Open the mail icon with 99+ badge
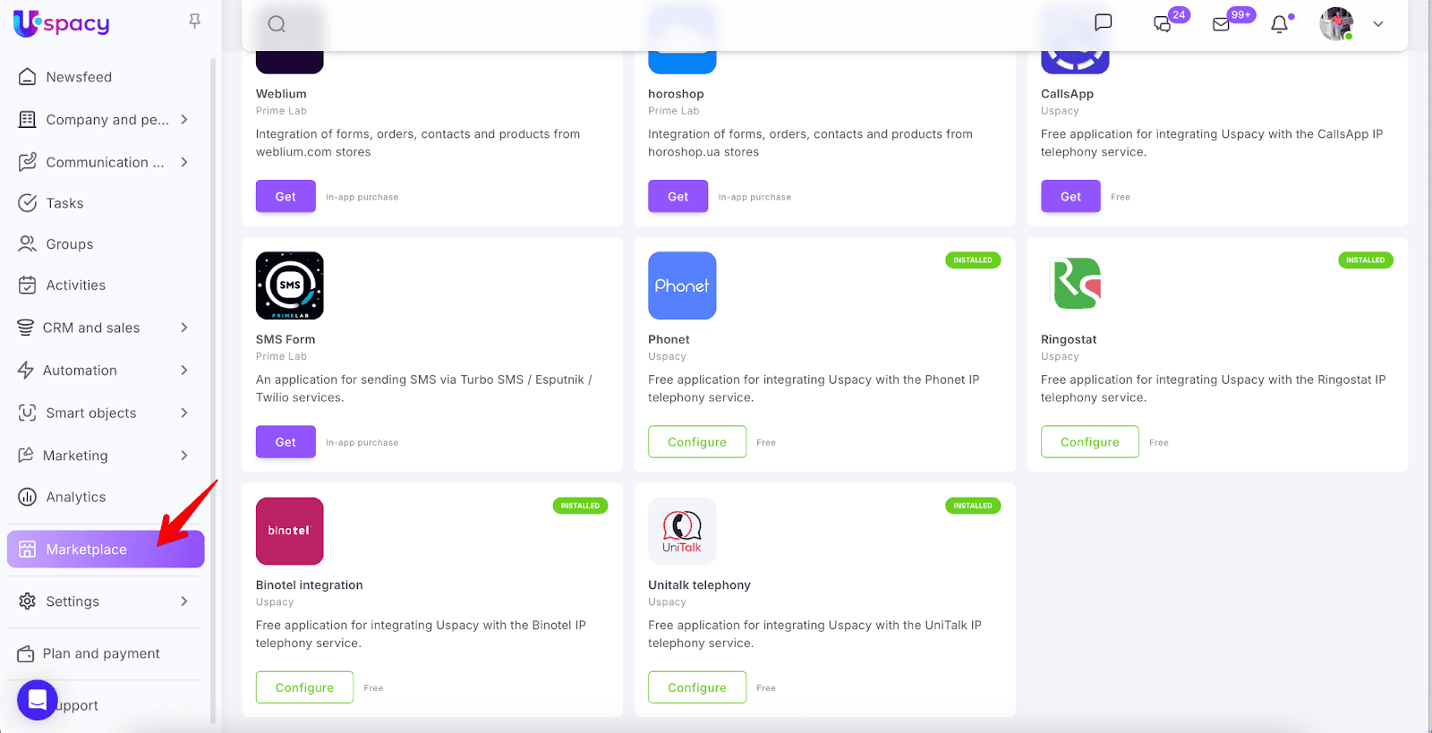Screen dimensions: 1432x733 [x=1222, y=24]
